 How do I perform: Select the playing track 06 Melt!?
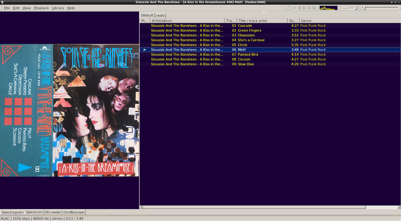pyautogui.click(x=270, y=50)
